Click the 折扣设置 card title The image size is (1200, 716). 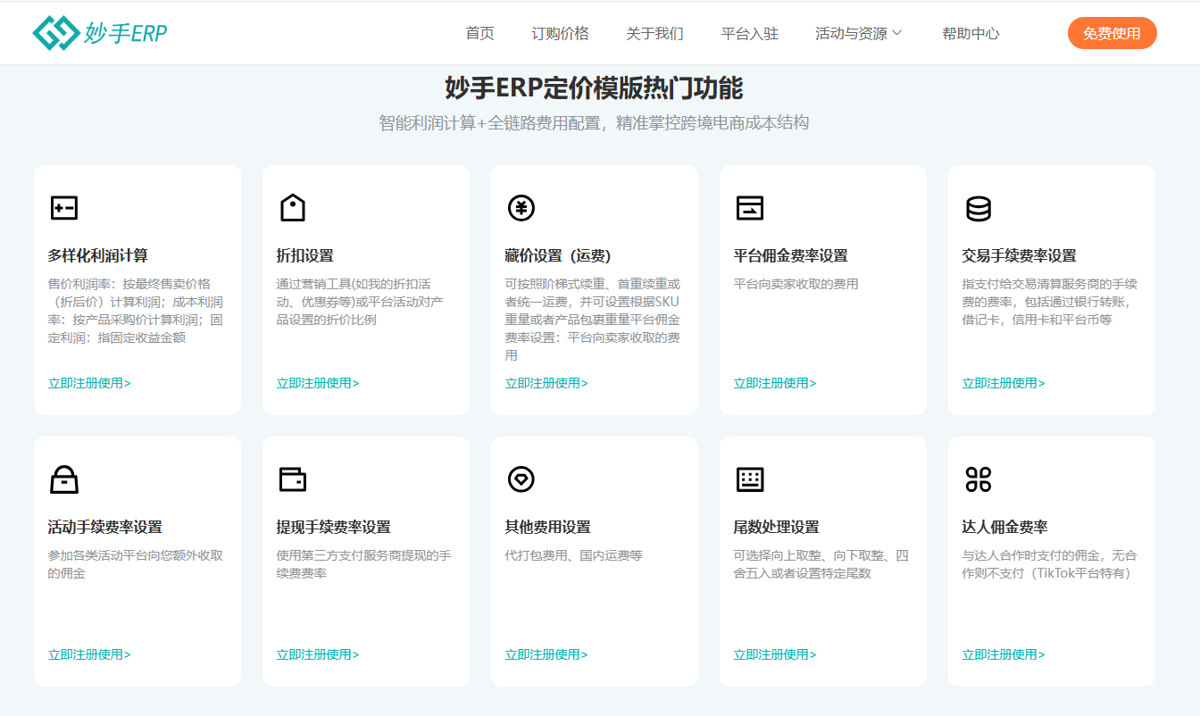tap(305, 255)
